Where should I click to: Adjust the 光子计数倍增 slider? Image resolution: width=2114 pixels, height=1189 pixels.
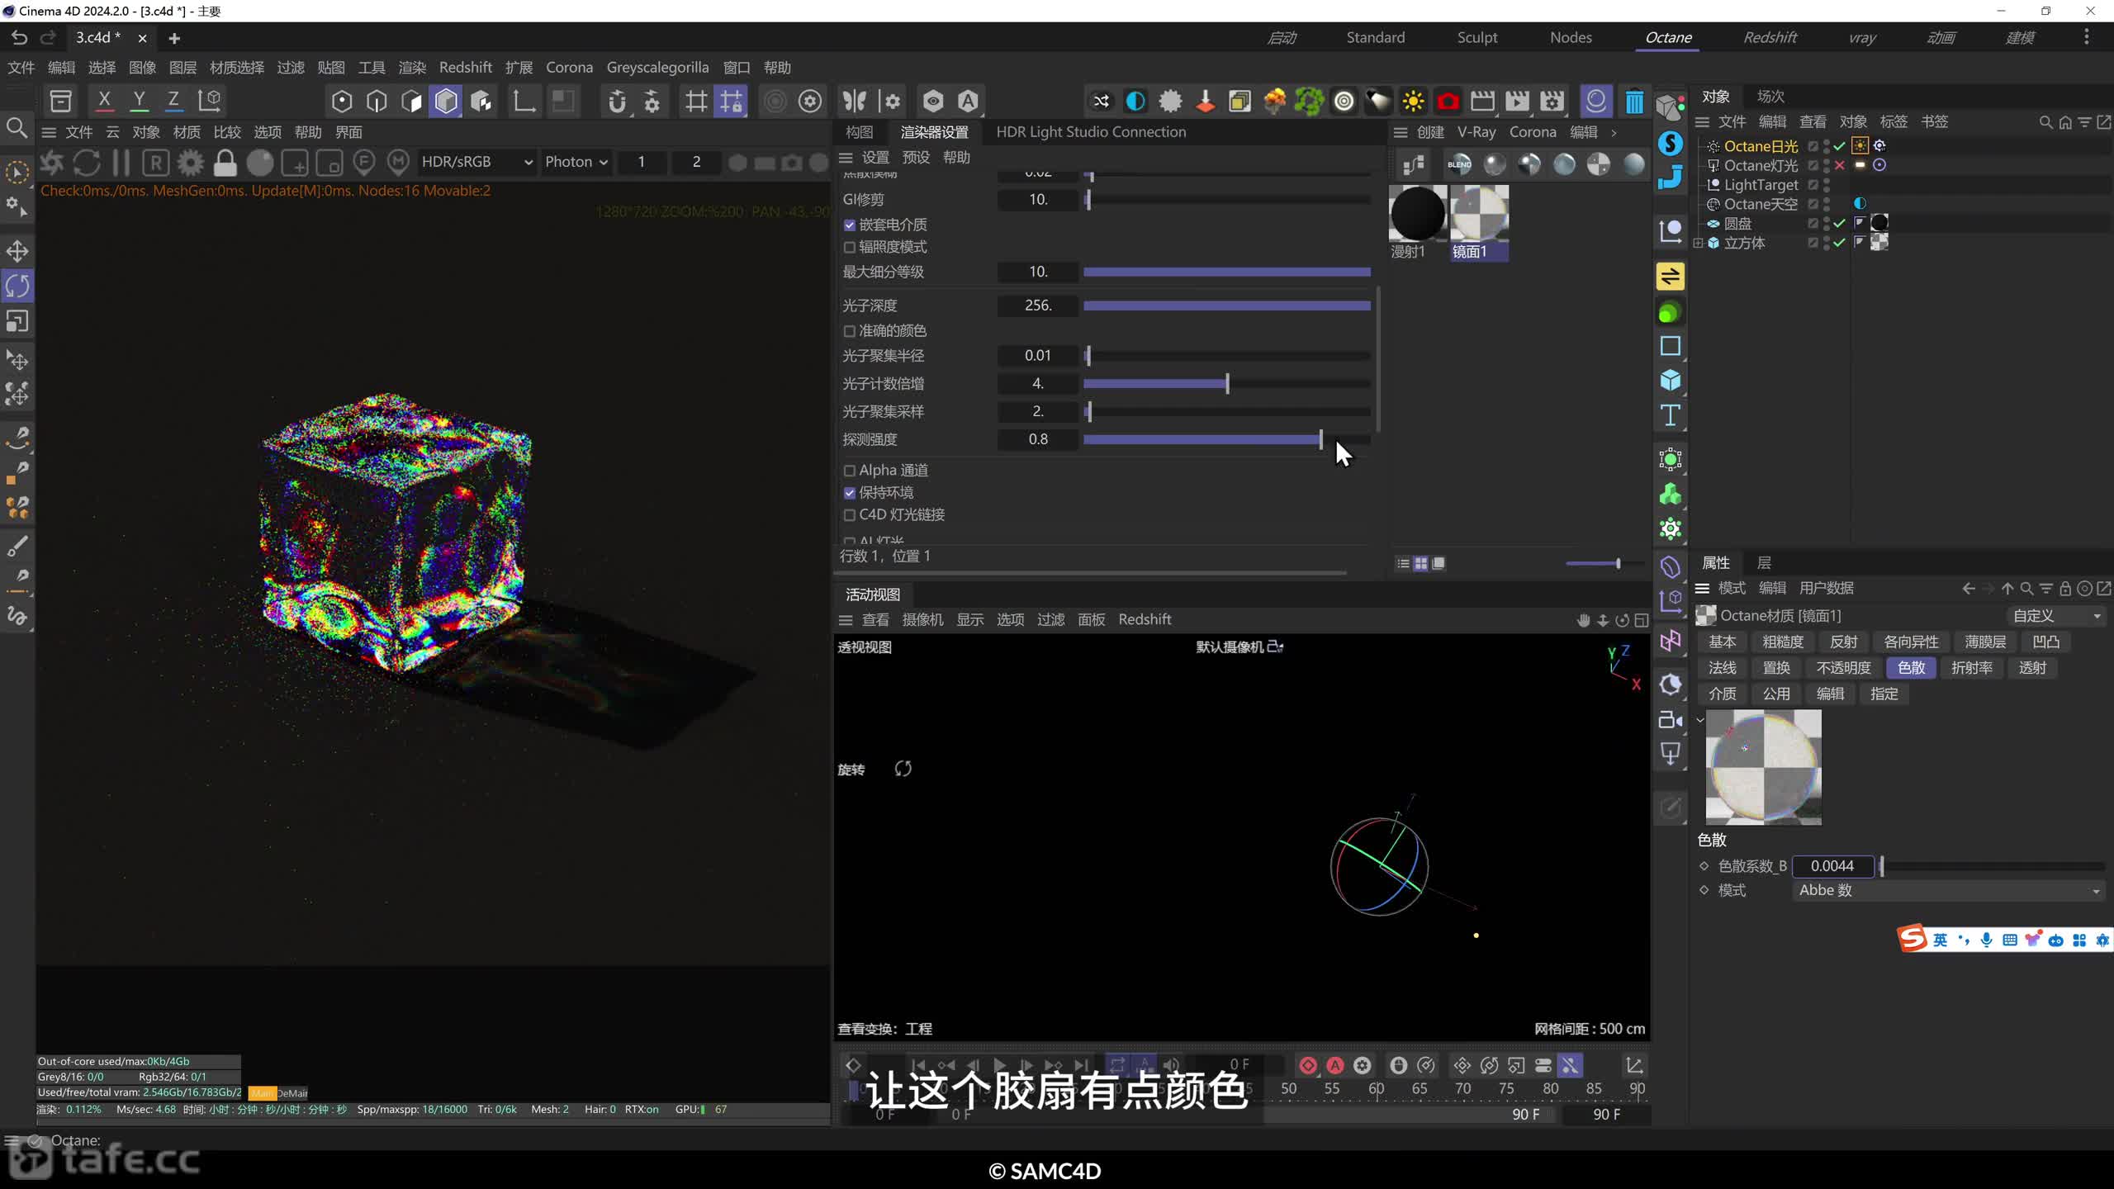[1227, 384]
